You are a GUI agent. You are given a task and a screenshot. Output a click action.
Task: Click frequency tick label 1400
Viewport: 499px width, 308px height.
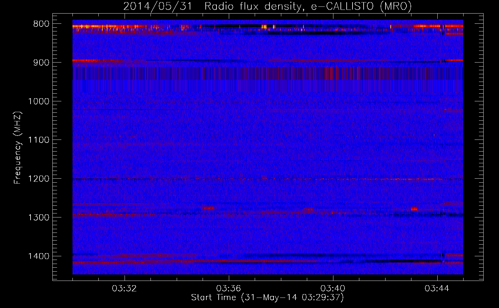tap(39, 256)
